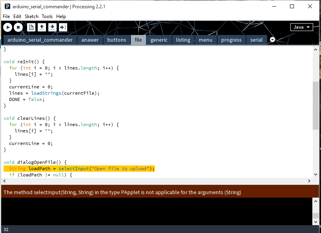This screenshot has height=233, width=321.
Task: Click the Open sketch arrow-up icon
Action: click(x=42, y=27)
